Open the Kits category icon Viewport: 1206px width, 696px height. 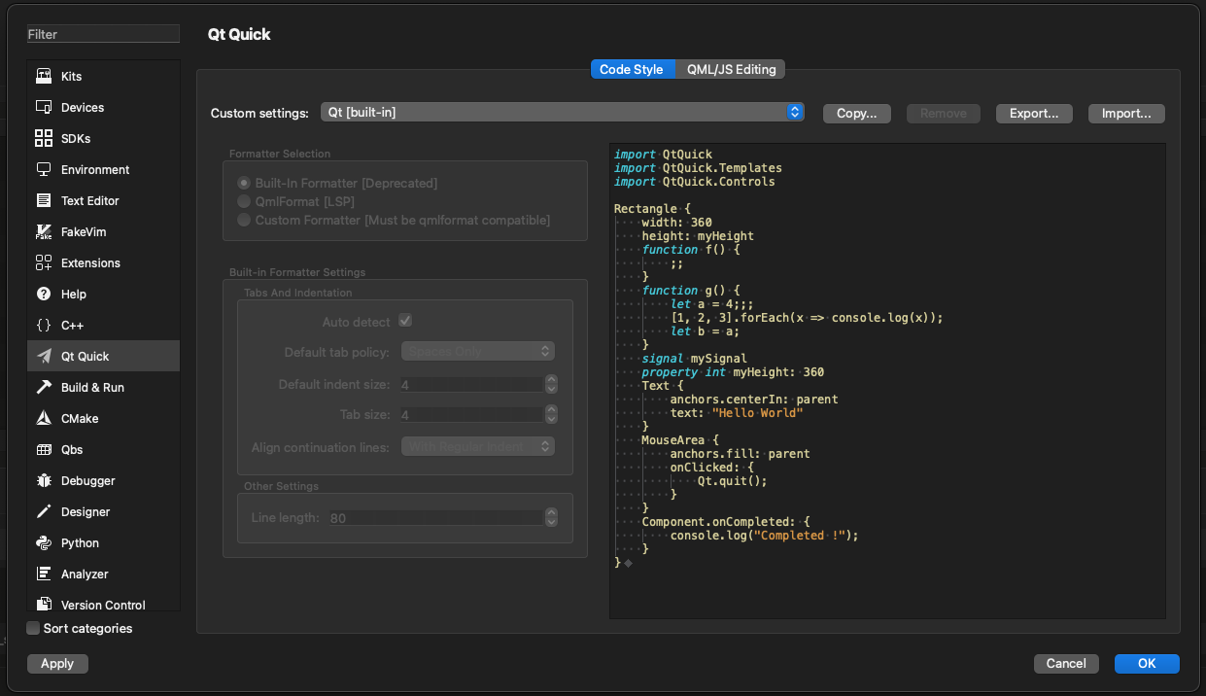click(x=44, y=76)
